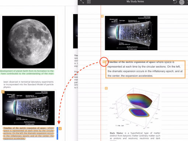Screen dimensions: 188x141
Task: Click the universe expansion image in notes
Action: point(131,33)
